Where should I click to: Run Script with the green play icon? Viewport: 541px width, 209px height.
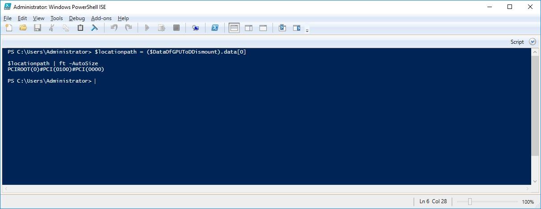point(147,28)
